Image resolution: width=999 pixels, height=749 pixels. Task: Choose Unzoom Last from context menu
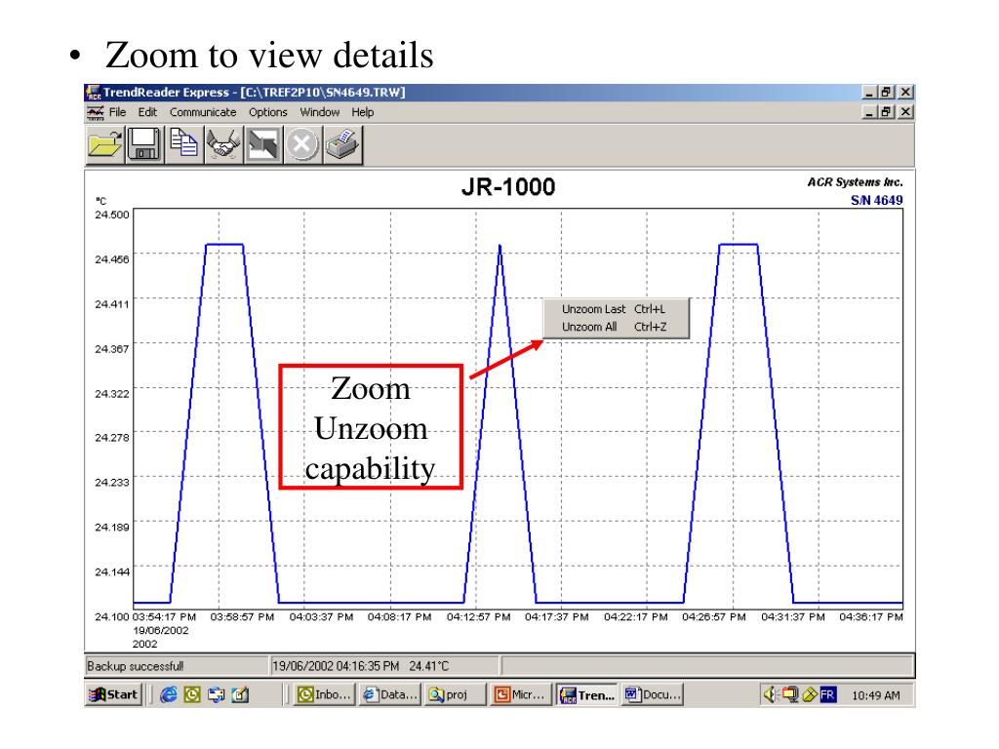click(615, 309)
